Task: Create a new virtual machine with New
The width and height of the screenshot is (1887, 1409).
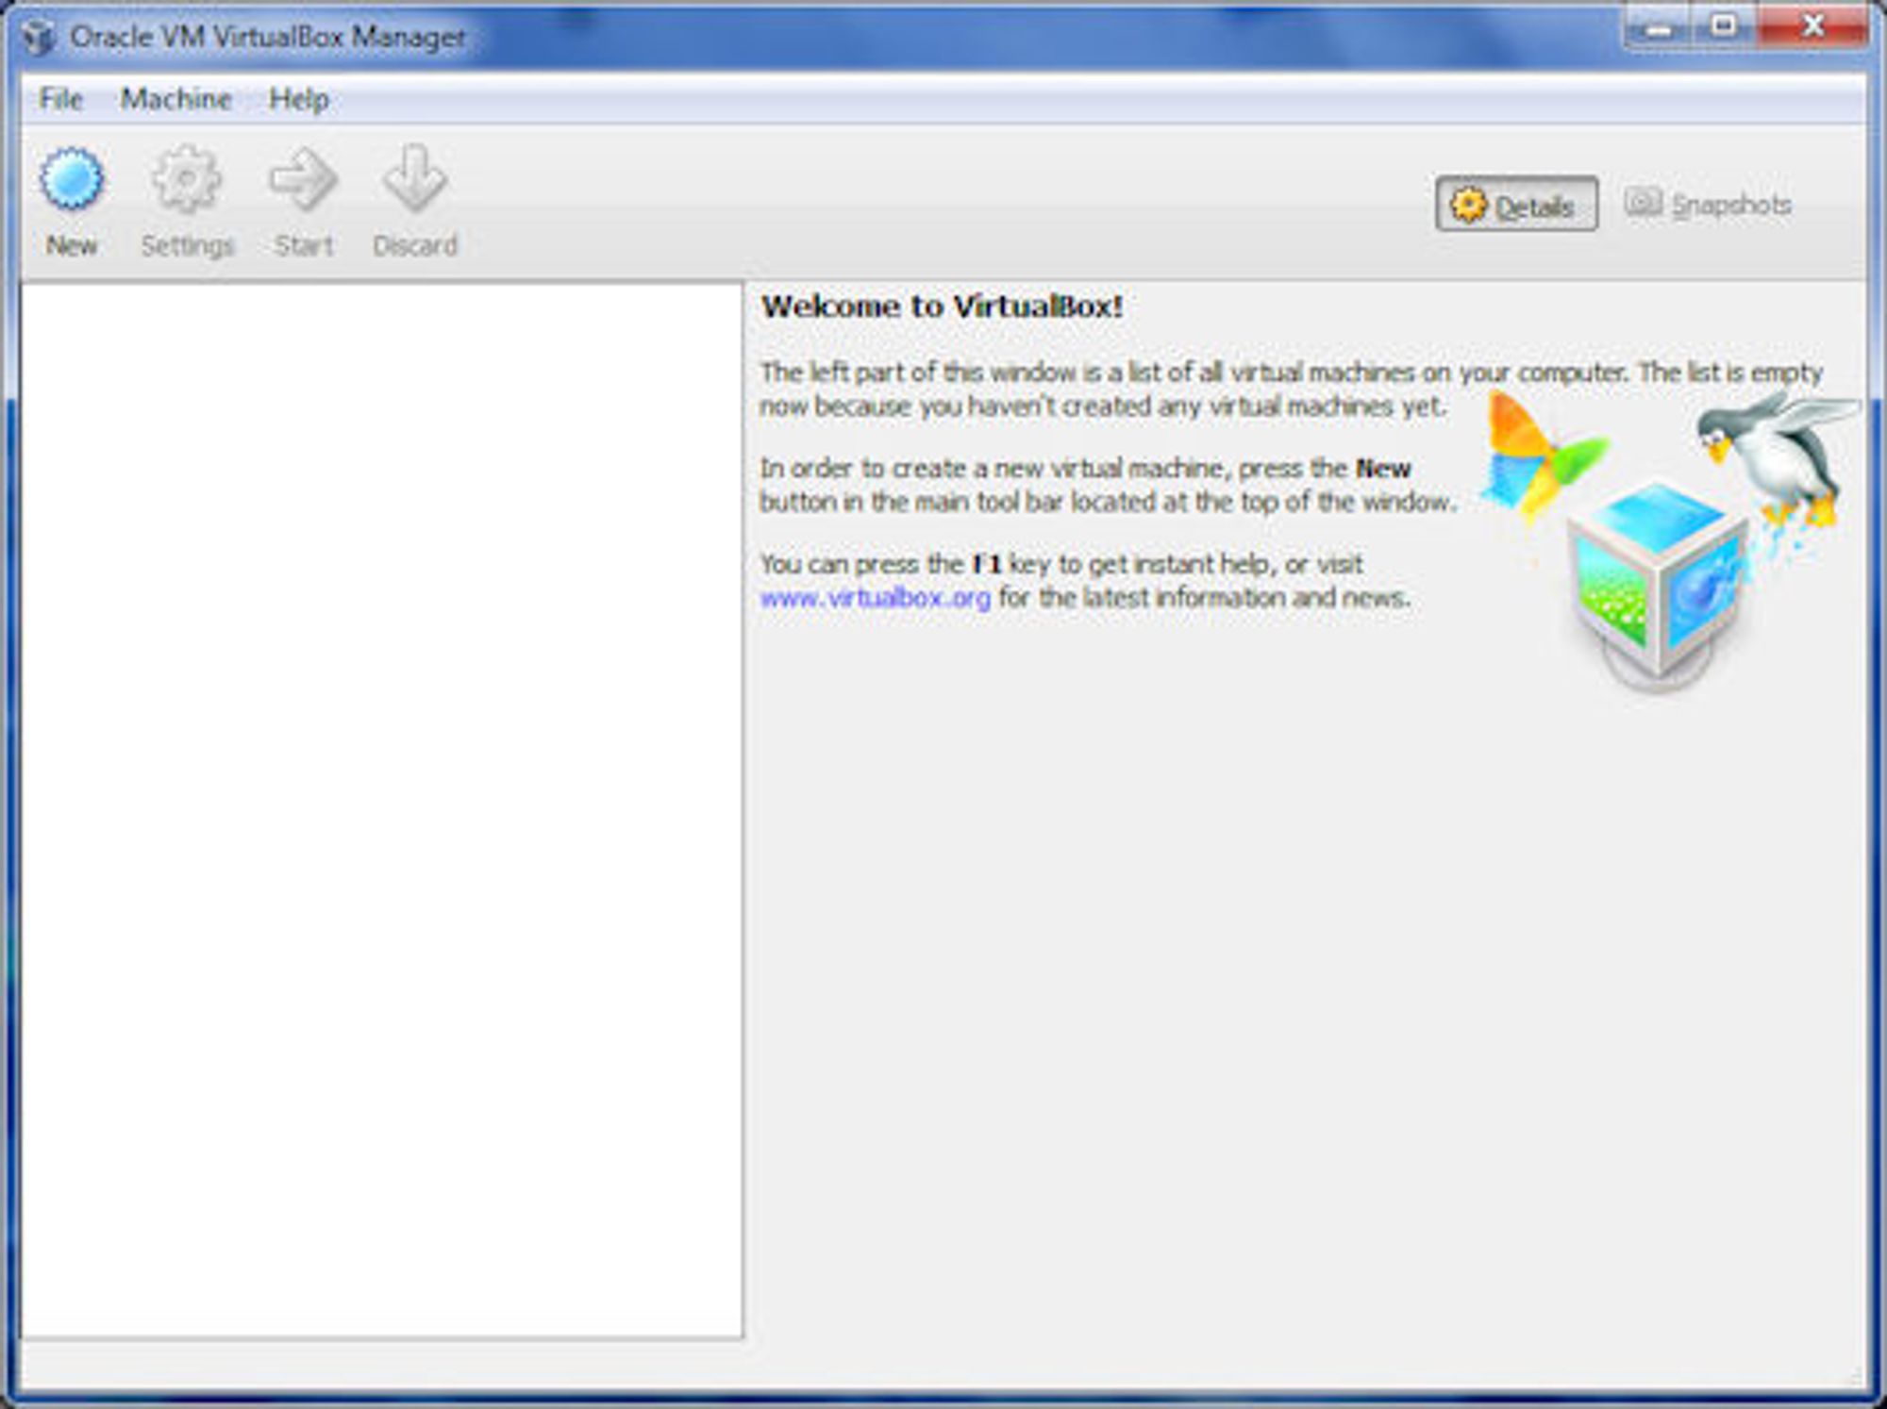Action: (72, 202)
